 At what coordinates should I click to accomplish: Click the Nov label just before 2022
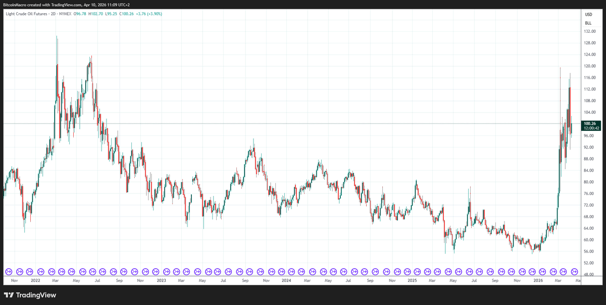[14, 280]
